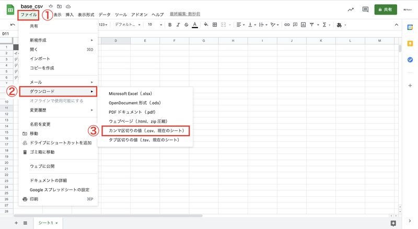Choose Microsoft Excel (.xlsx) download format

[x=130, y=94]
